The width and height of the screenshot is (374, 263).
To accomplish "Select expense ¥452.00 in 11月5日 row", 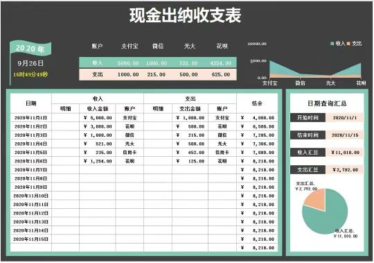I will 190,153.
